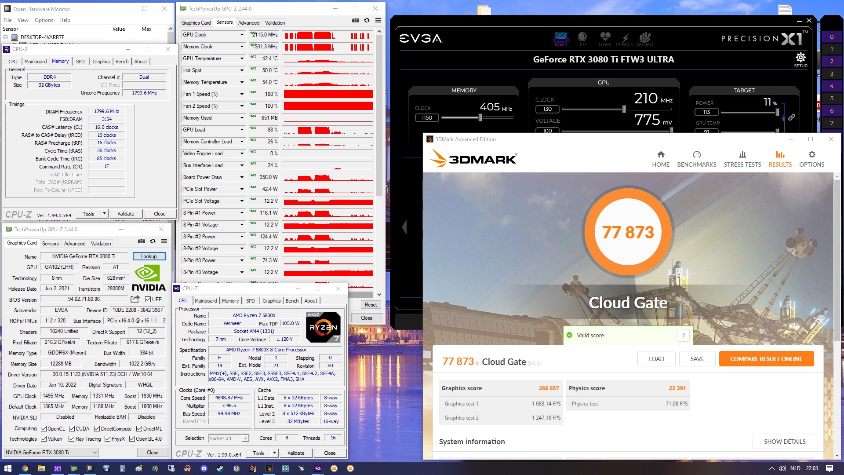Click the Lookup button in GPU-Z
The width and height of the screenshot is (844, 475).
[149, 256]
